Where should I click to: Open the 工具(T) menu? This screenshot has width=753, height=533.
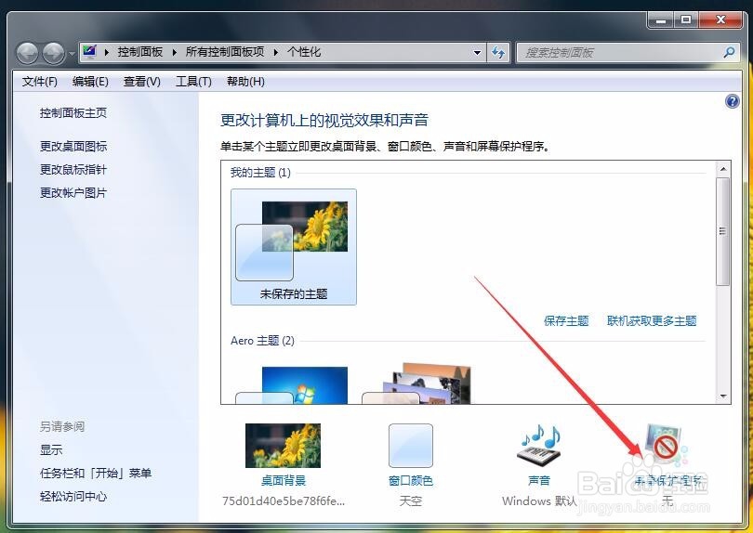[193, 82]
